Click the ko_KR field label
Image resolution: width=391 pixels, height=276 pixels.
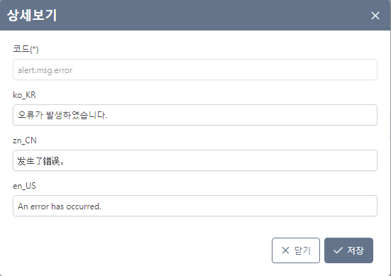[x=24, y=95]
